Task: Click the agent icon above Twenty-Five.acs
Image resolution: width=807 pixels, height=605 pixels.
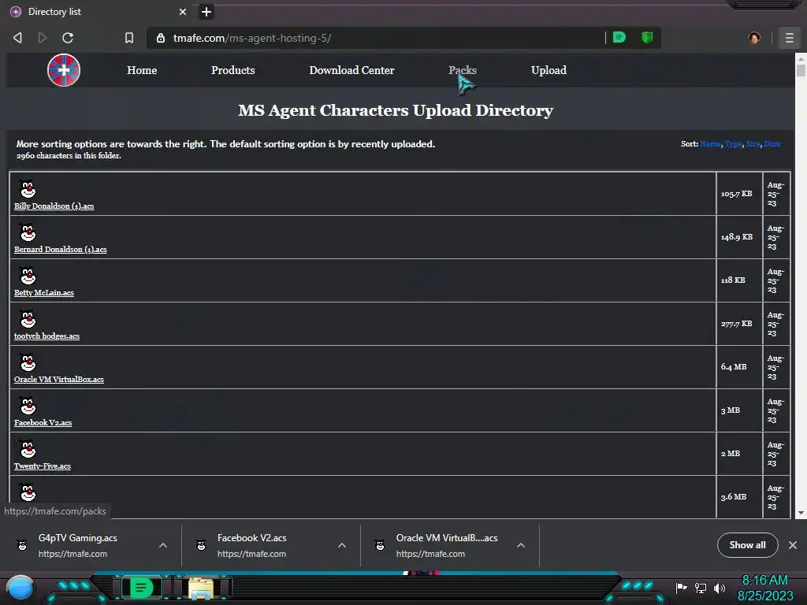Action: coord(28,449)
